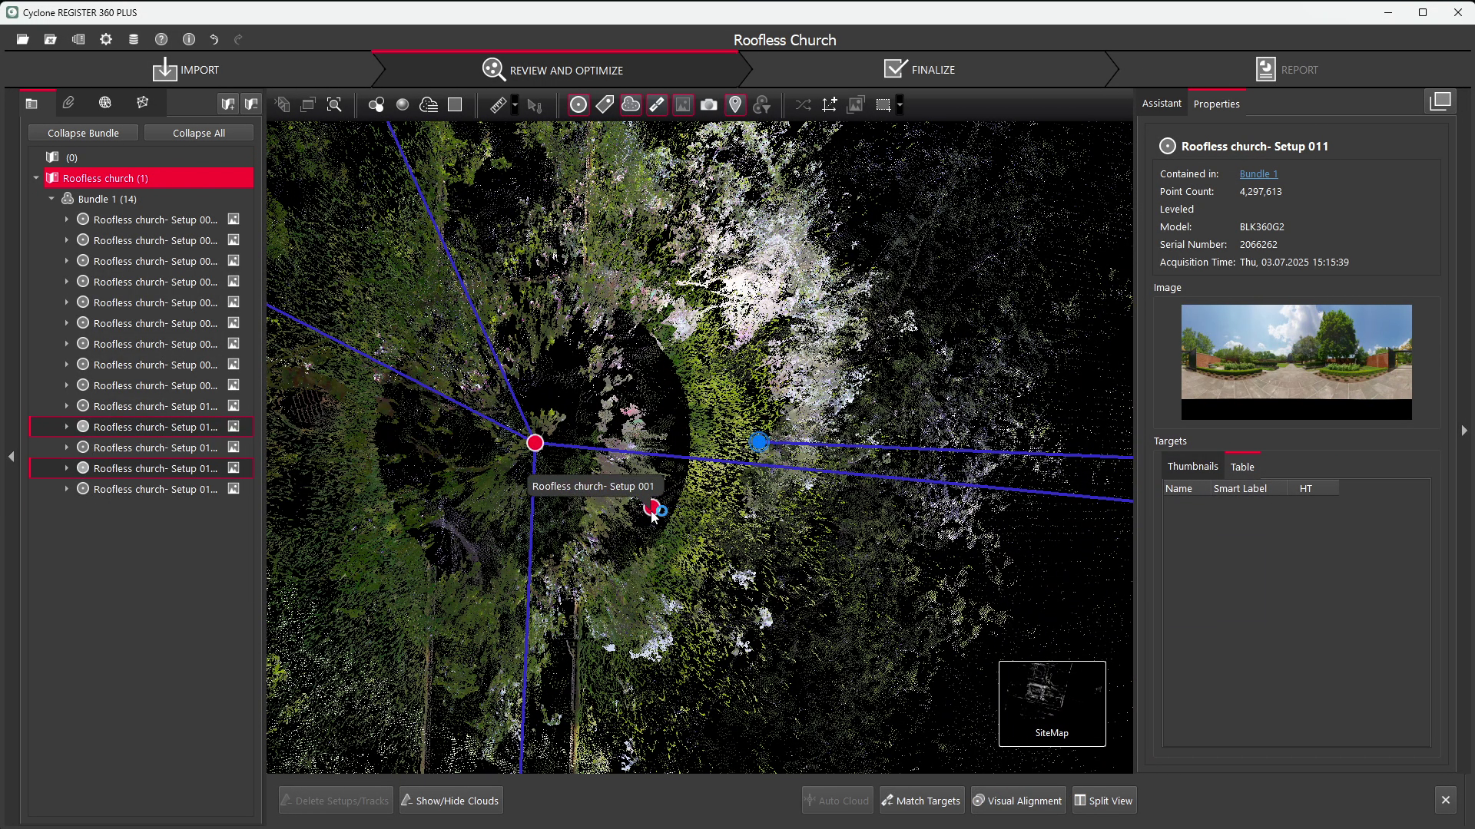
Task: Click the Visual Alignment button
Action: pos(1018,801)
